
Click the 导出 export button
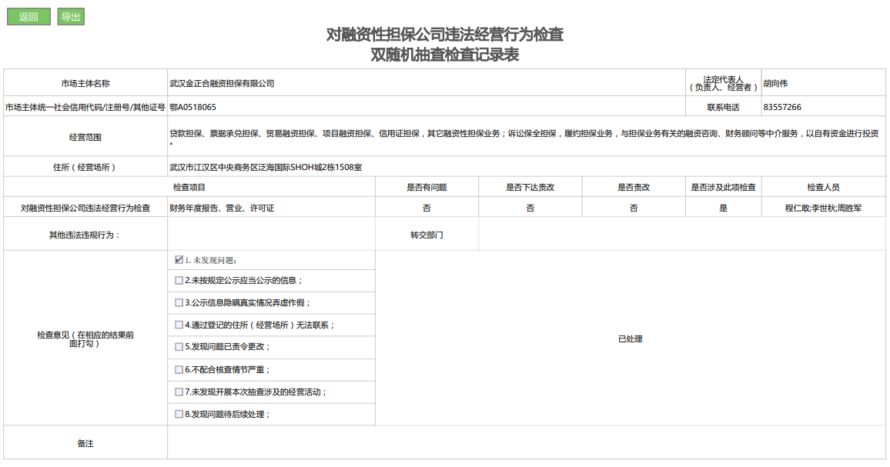coord(71,16)
